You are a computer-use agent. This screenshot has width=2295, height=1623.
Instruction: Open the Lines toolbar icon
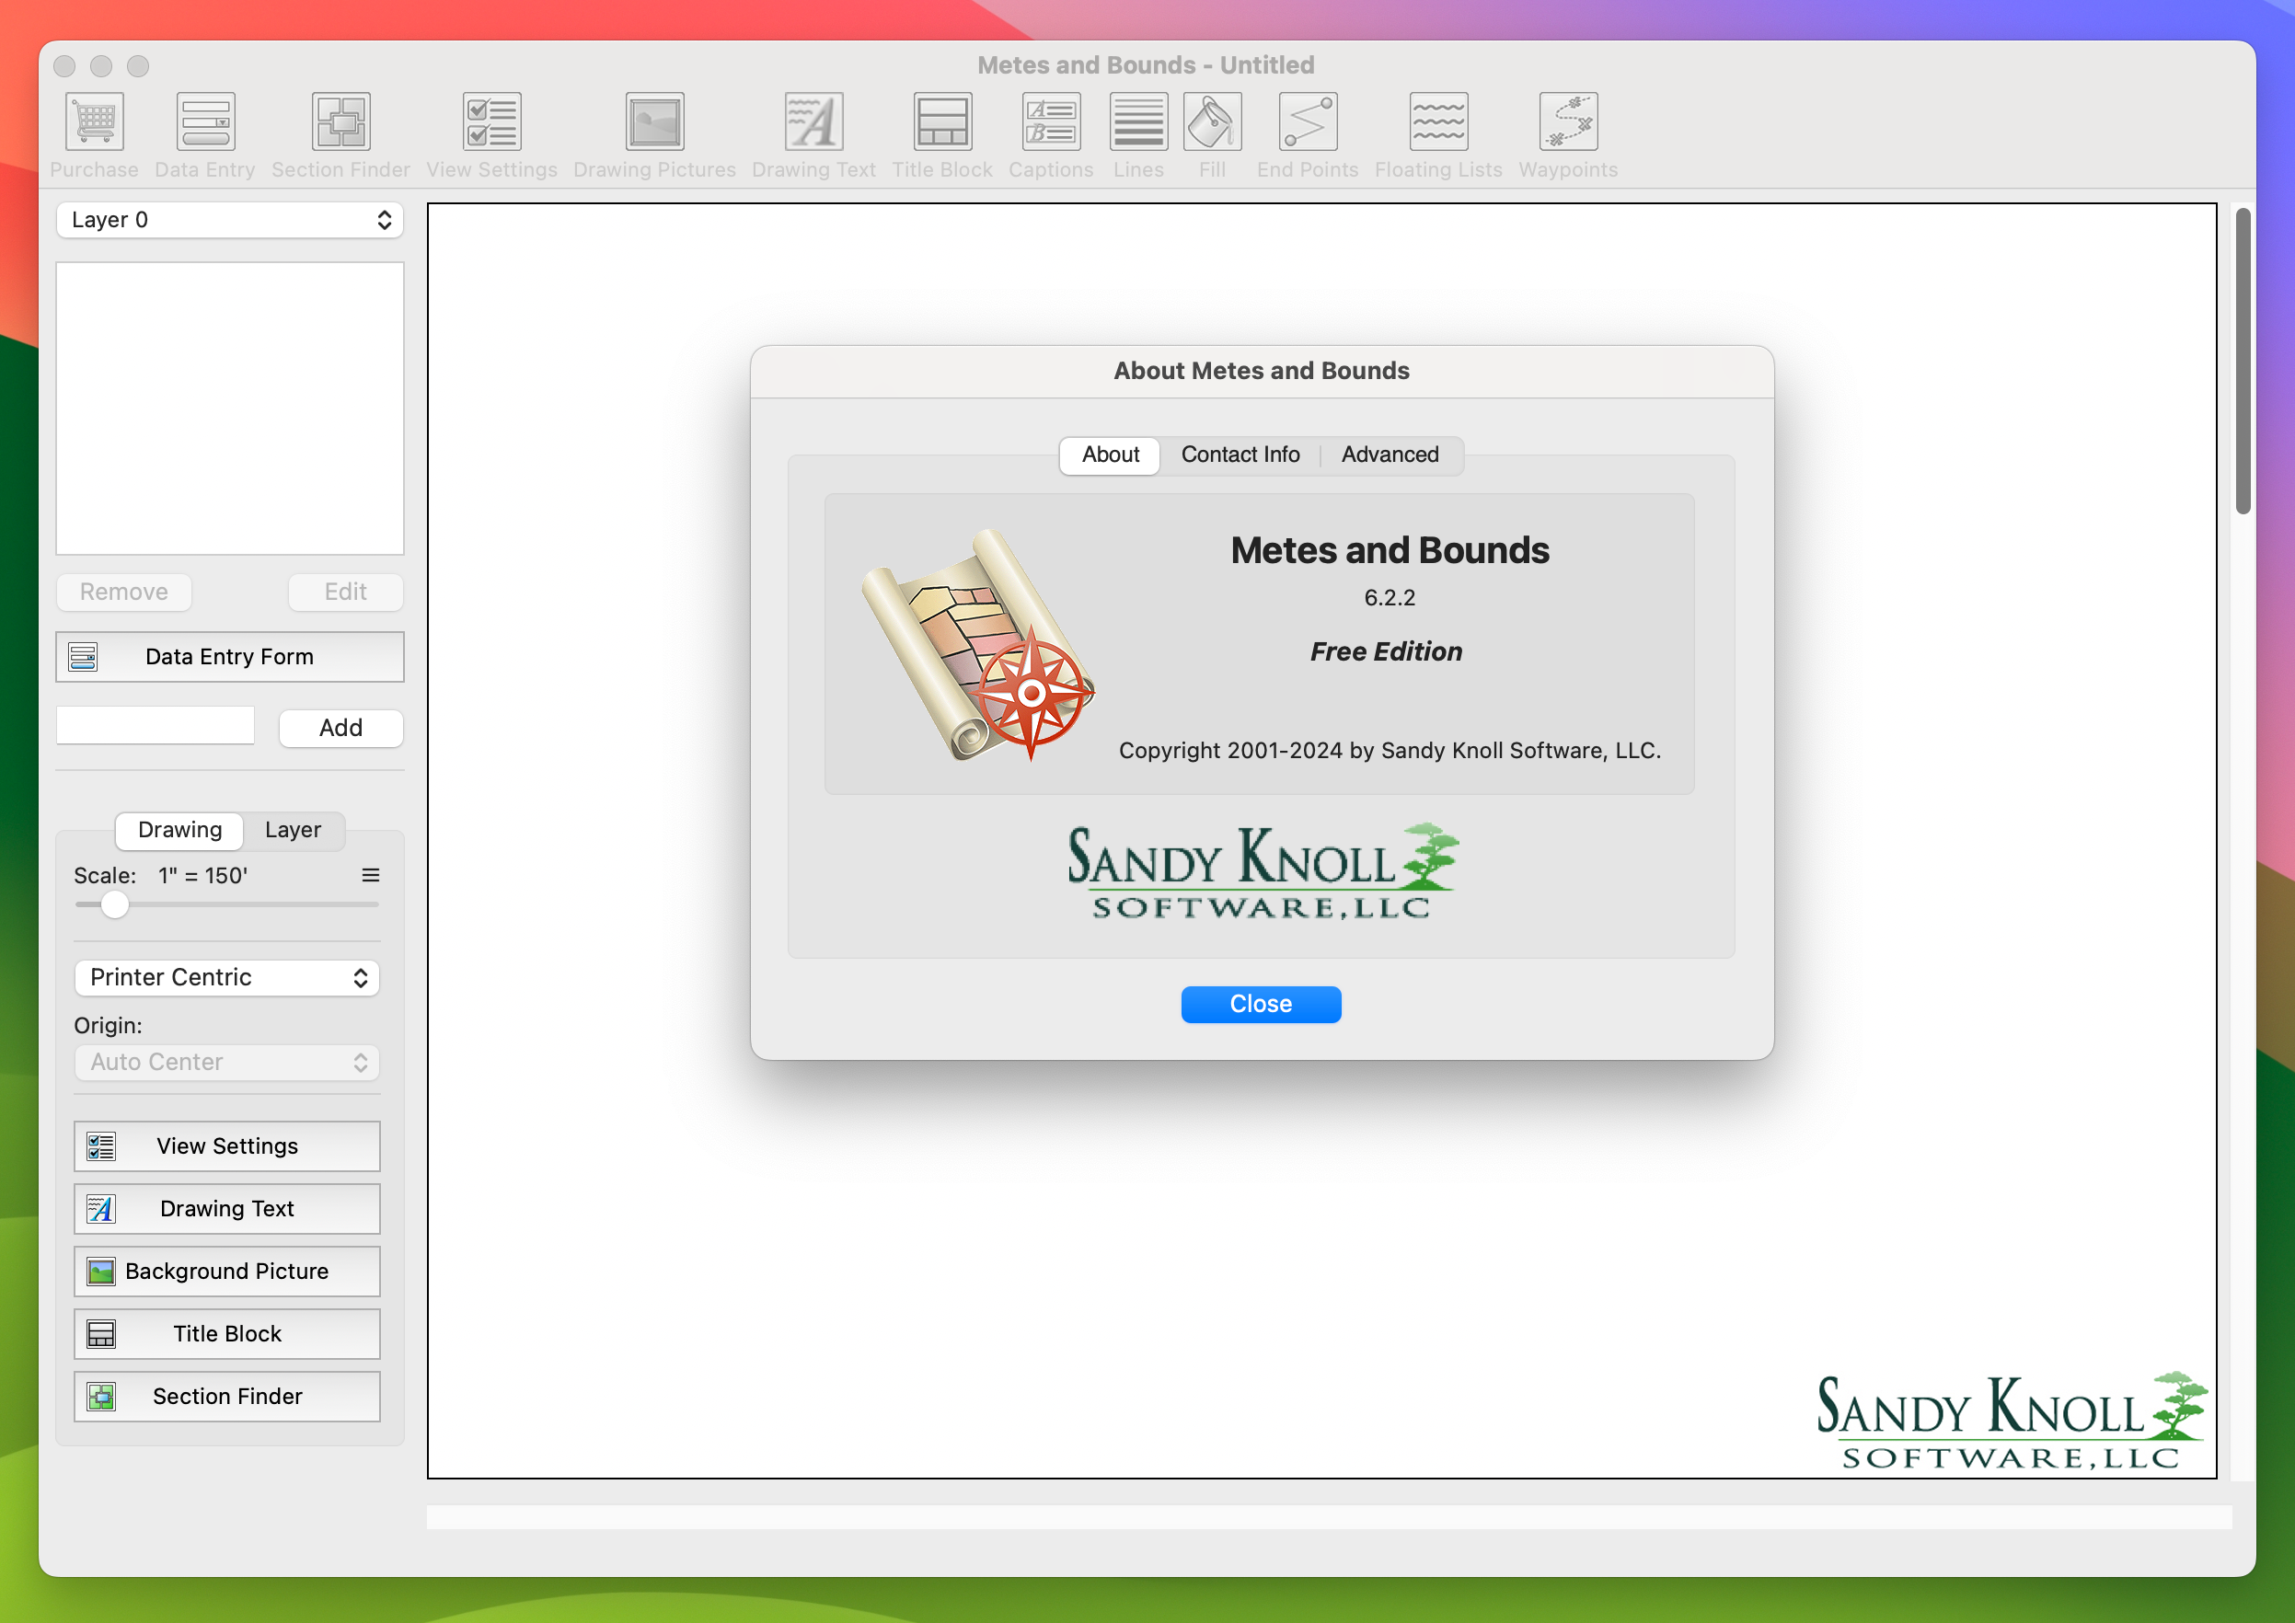click(1138, 122)
